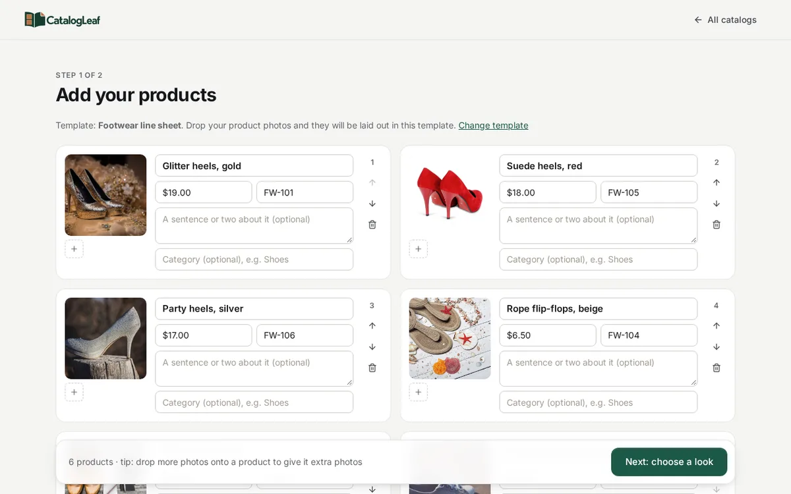791x494 pixels.
Task: Move Party heels, silver down
Action: [x=372, y=346]
